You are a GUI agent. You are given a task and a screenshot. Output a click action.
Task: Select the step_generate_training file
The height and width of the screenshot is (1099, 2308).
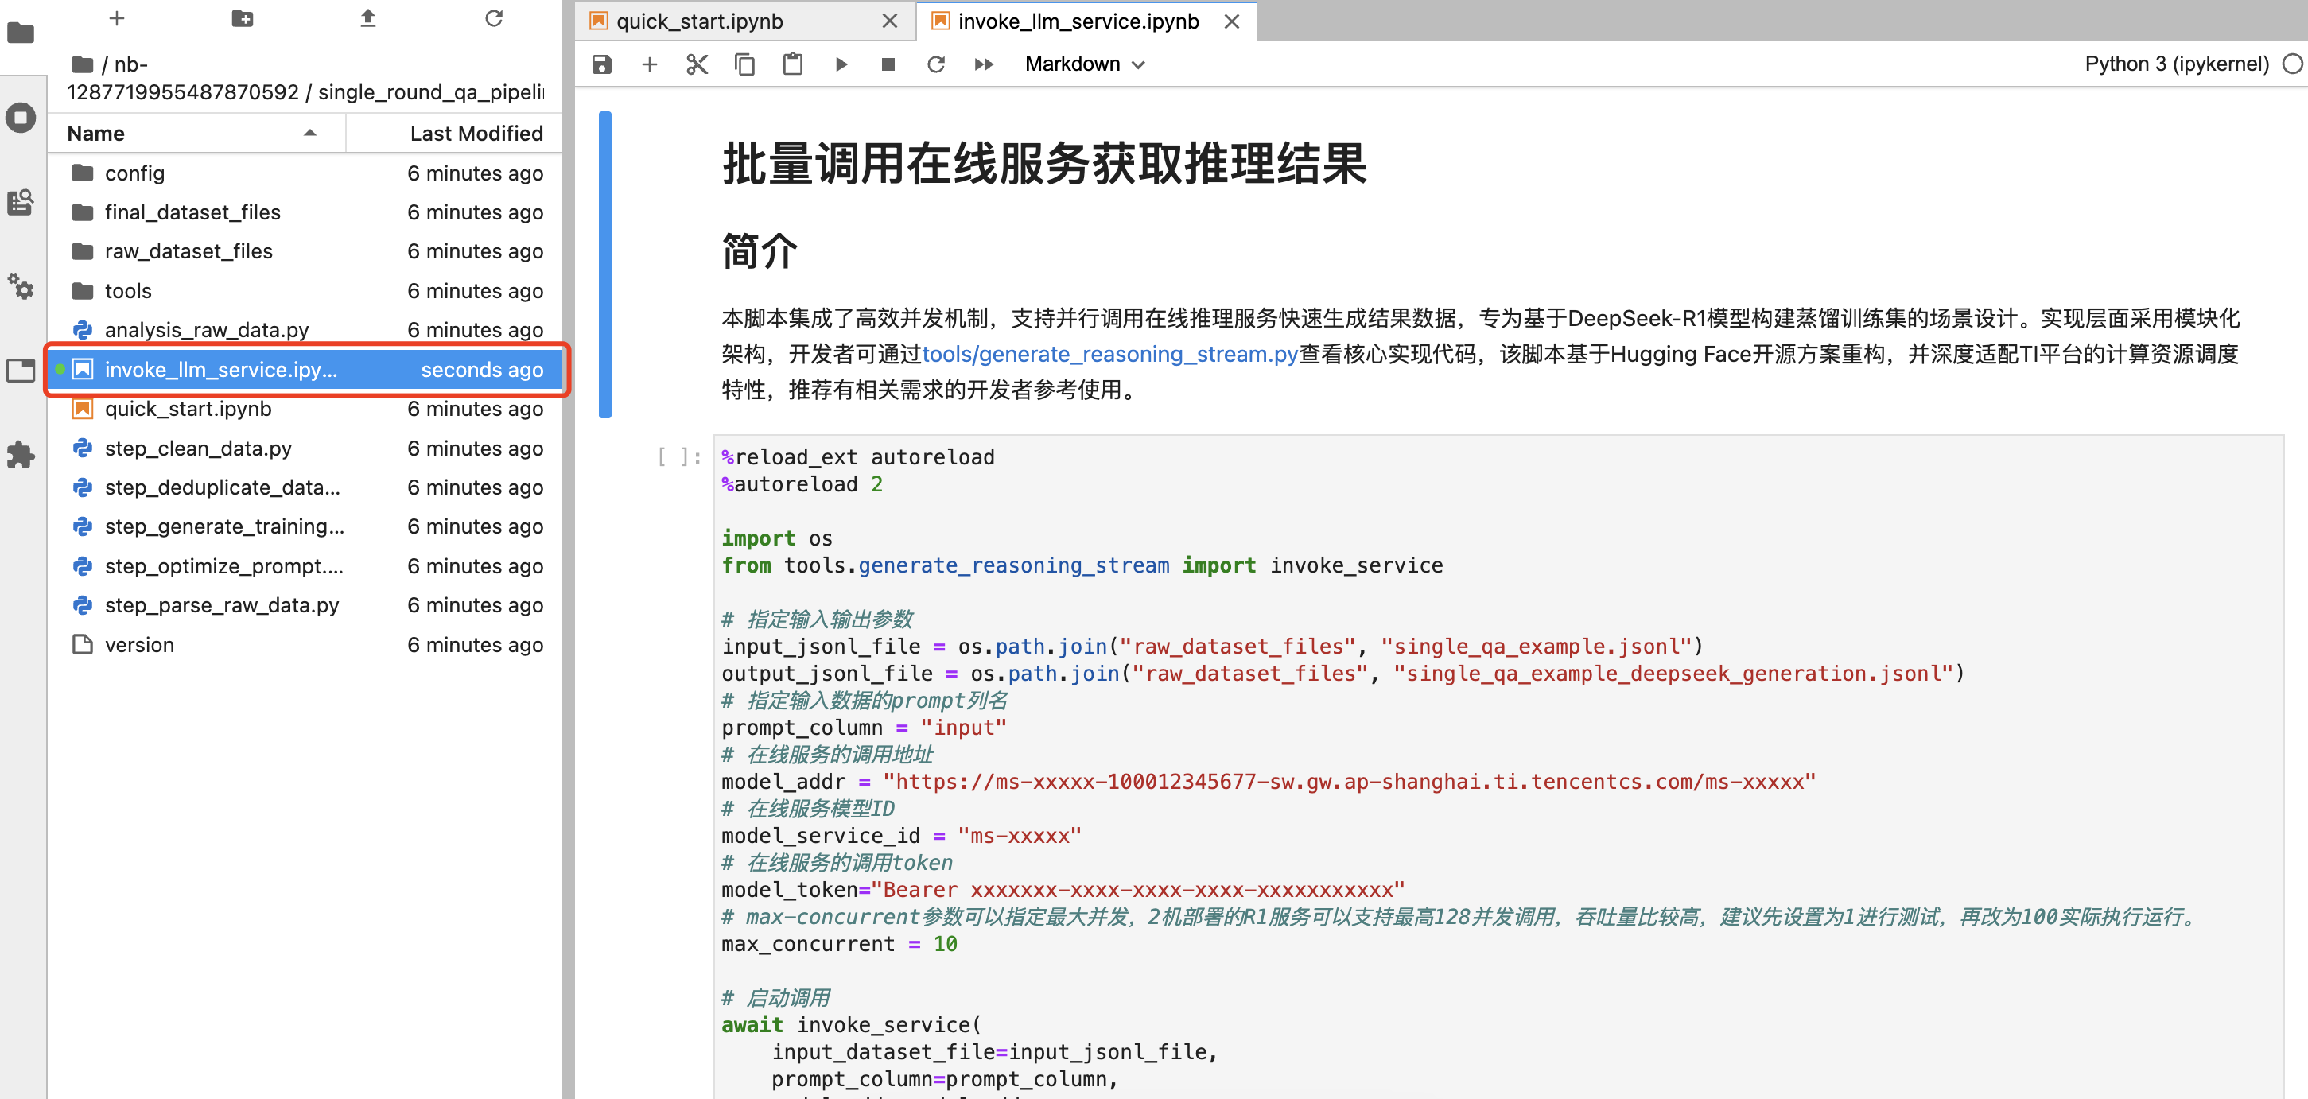305,526
